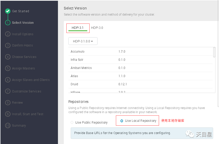Click Atlas version 1.1.0
The width and height of the screenshot is (219, 144).
(x=122, y=76)
